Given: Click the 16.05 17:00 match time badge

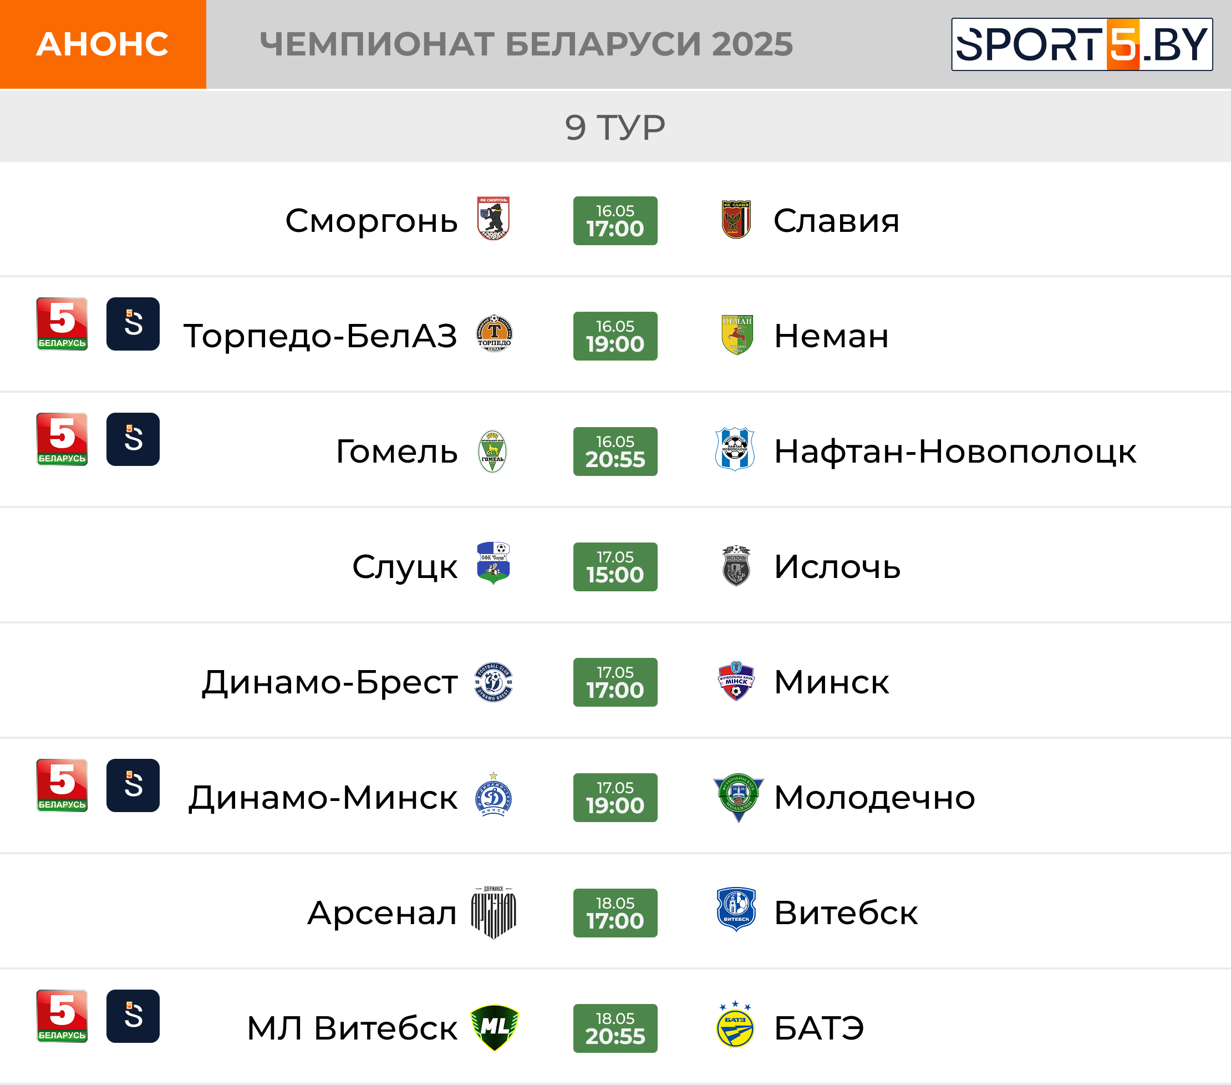Looking at the screenshot, I should [x=615, y=220].
